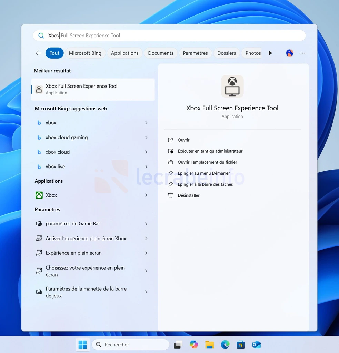This screenshot has width=339, height=353.
Task: Switch to the Microsoft Bing tab
Action: tap(85, 53)
